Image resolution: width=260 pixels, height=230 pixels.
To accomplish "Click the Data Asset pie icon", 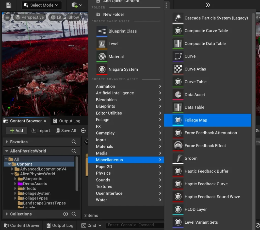I will [178, 95].
